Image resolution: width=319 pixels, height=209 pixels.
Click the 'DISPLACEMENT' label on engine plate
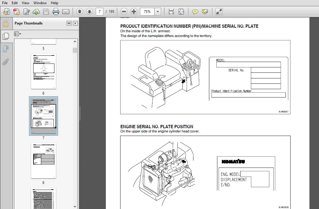click(x=234, y=179)
